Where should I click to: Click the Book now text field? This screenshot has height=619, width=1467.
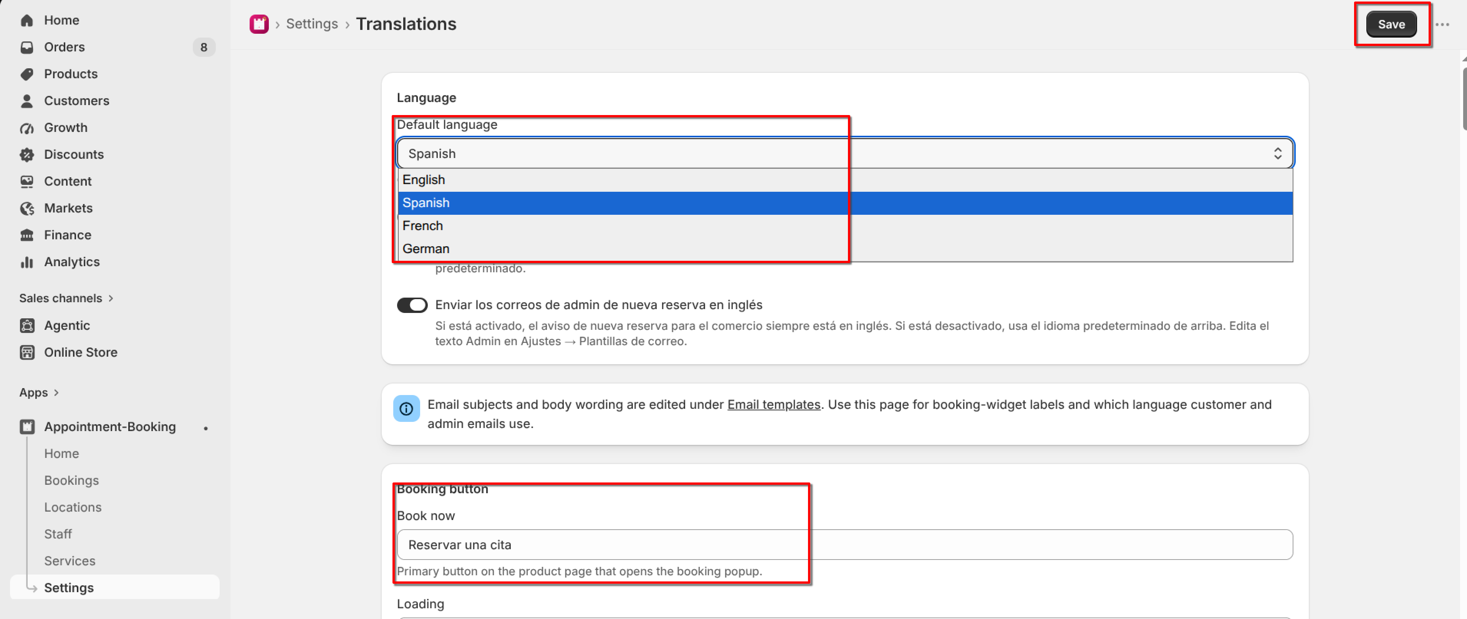pos(845,545)
